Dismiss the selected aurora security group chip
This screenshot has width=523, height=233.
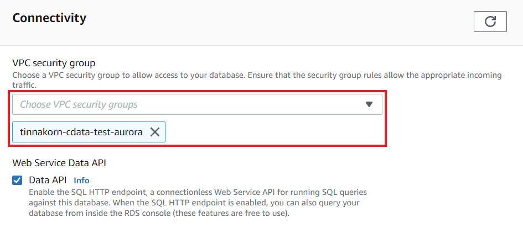[x=154, y=132]
